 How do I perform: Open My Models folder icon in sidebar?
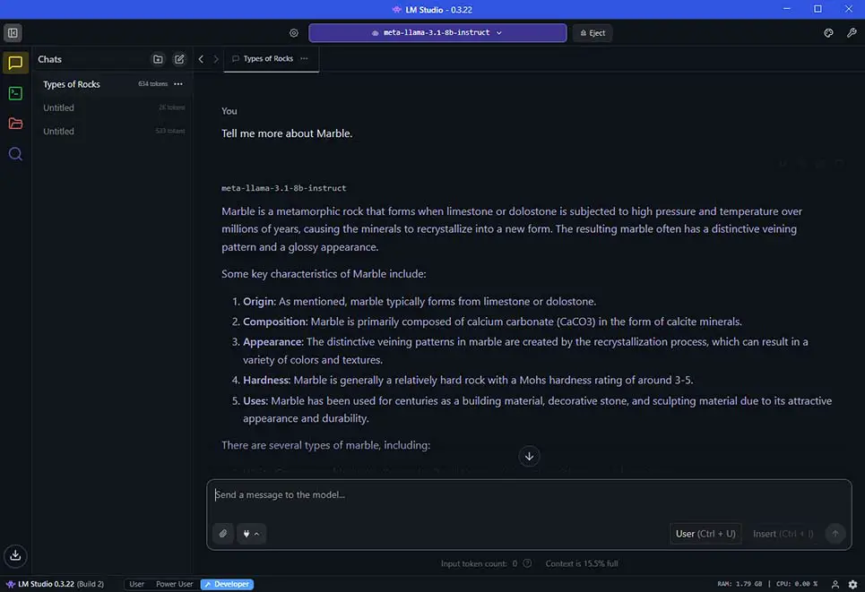coord(15,124)
